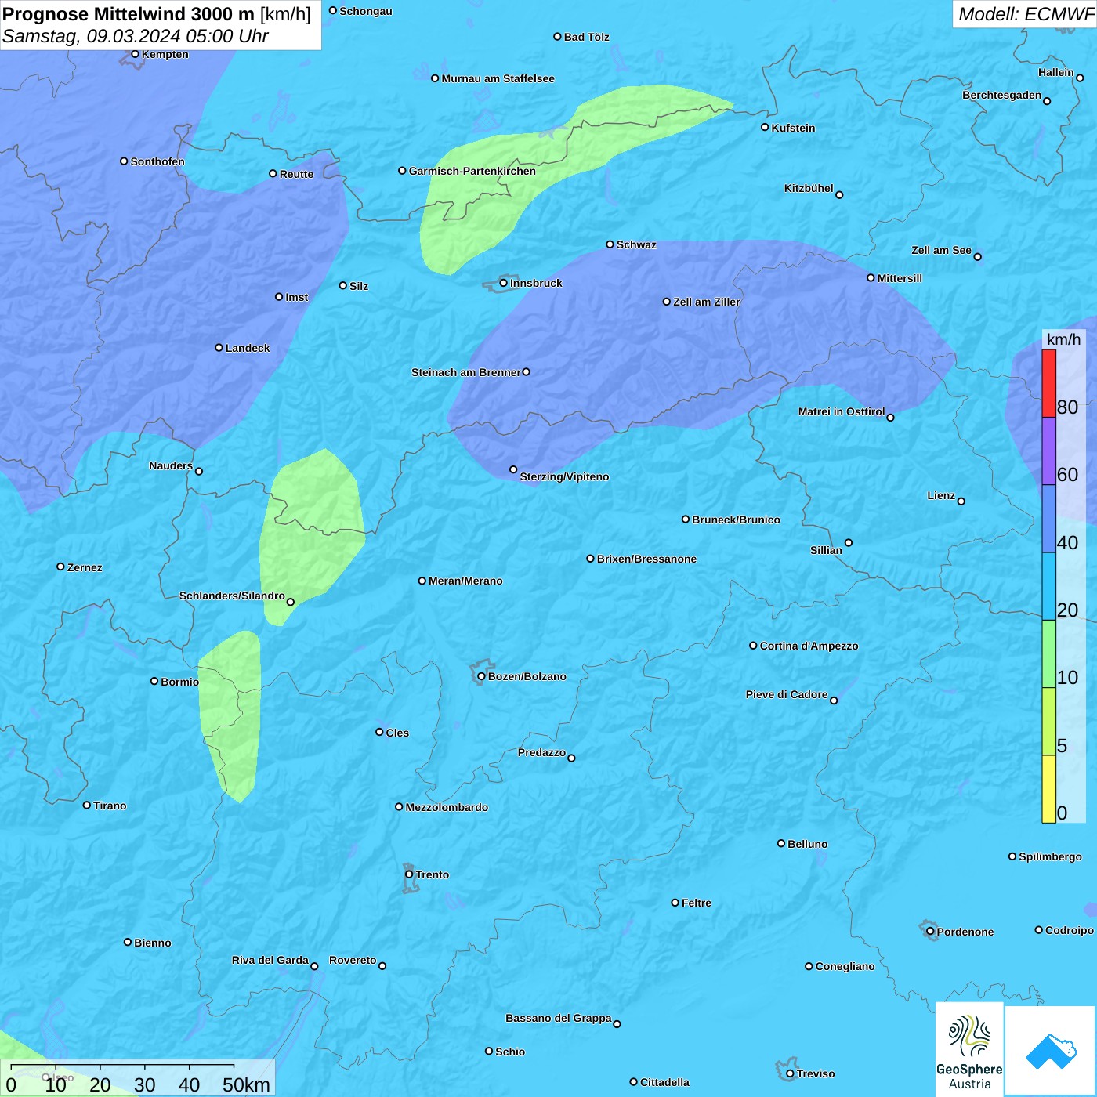Click the 'Matrei in Osttirol' label
This screenshot has width=1097, height=1097.
[x=842, y=411]
